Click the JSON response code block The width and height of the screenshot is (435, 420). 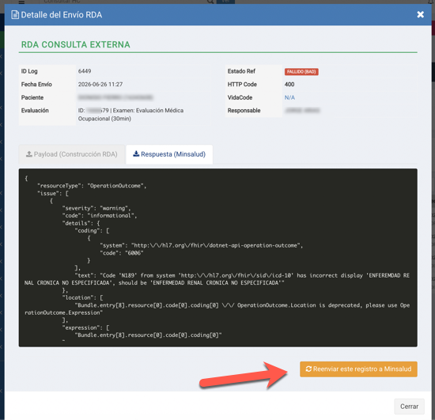[217, 257]
